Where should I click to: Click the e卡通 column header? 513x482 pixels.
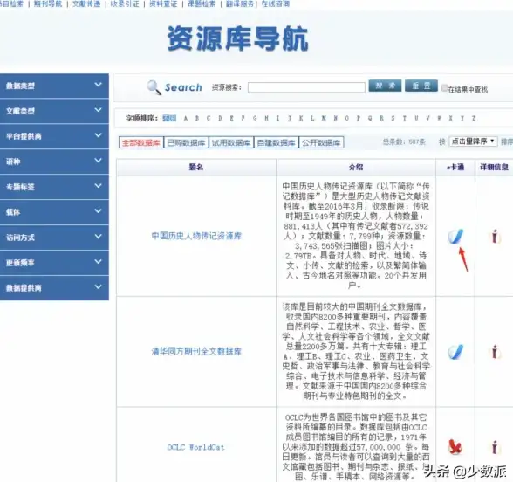[455, 168]
